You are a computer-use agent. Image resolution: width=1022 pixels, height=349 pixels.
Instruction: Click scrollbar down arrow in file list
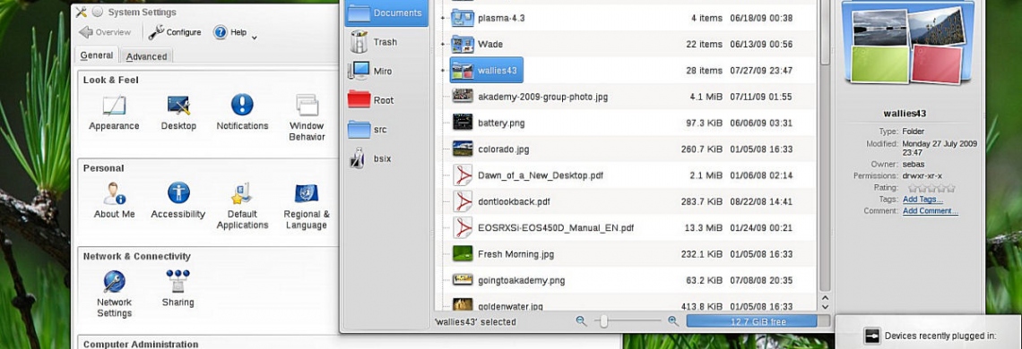pyautogui.click(x=825, y=306)
